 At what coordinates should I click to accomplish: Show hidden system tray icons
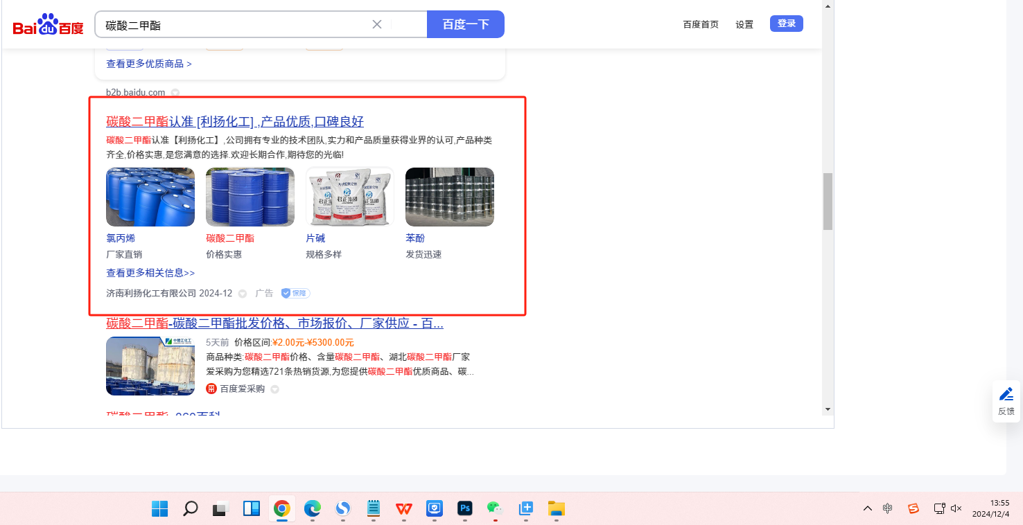868,508
